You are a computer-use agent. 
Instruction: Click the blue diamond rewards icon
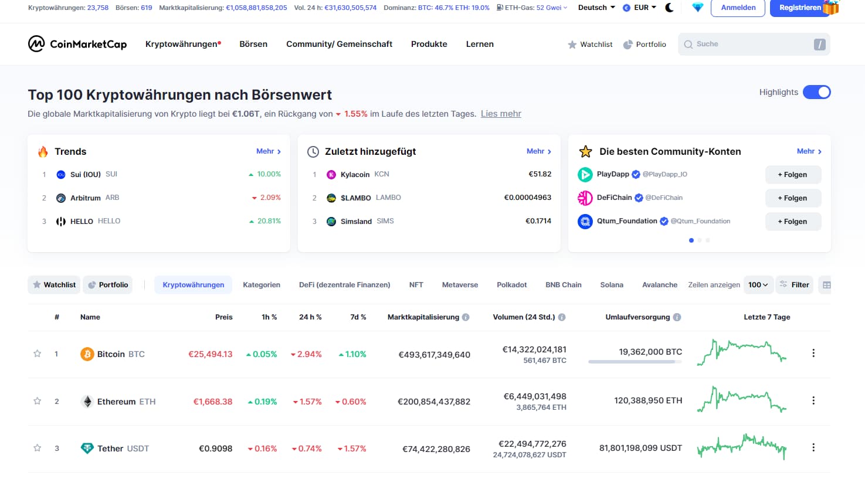click(x=697, y=8)
